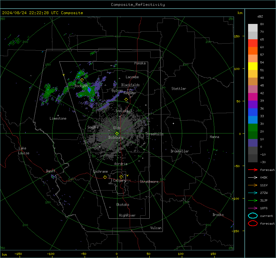This screenshot has height=258, width=276.
Task: Click the 04DK legend label
Action: [264, 178]
